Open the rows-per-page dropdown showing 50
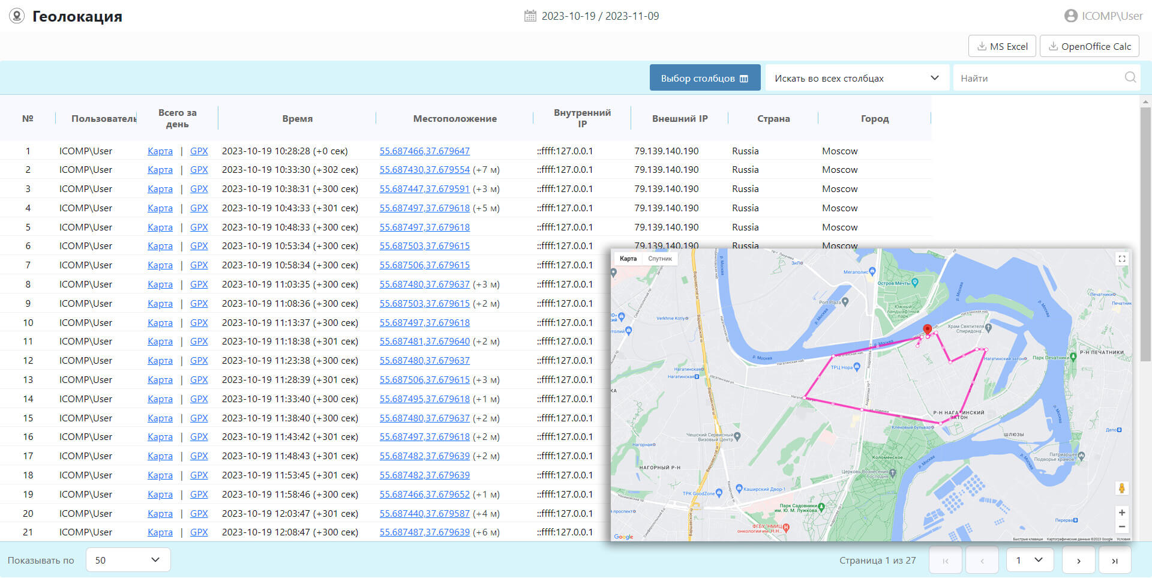This screenshot has width=1152, height=578. (x=128, y=560)
